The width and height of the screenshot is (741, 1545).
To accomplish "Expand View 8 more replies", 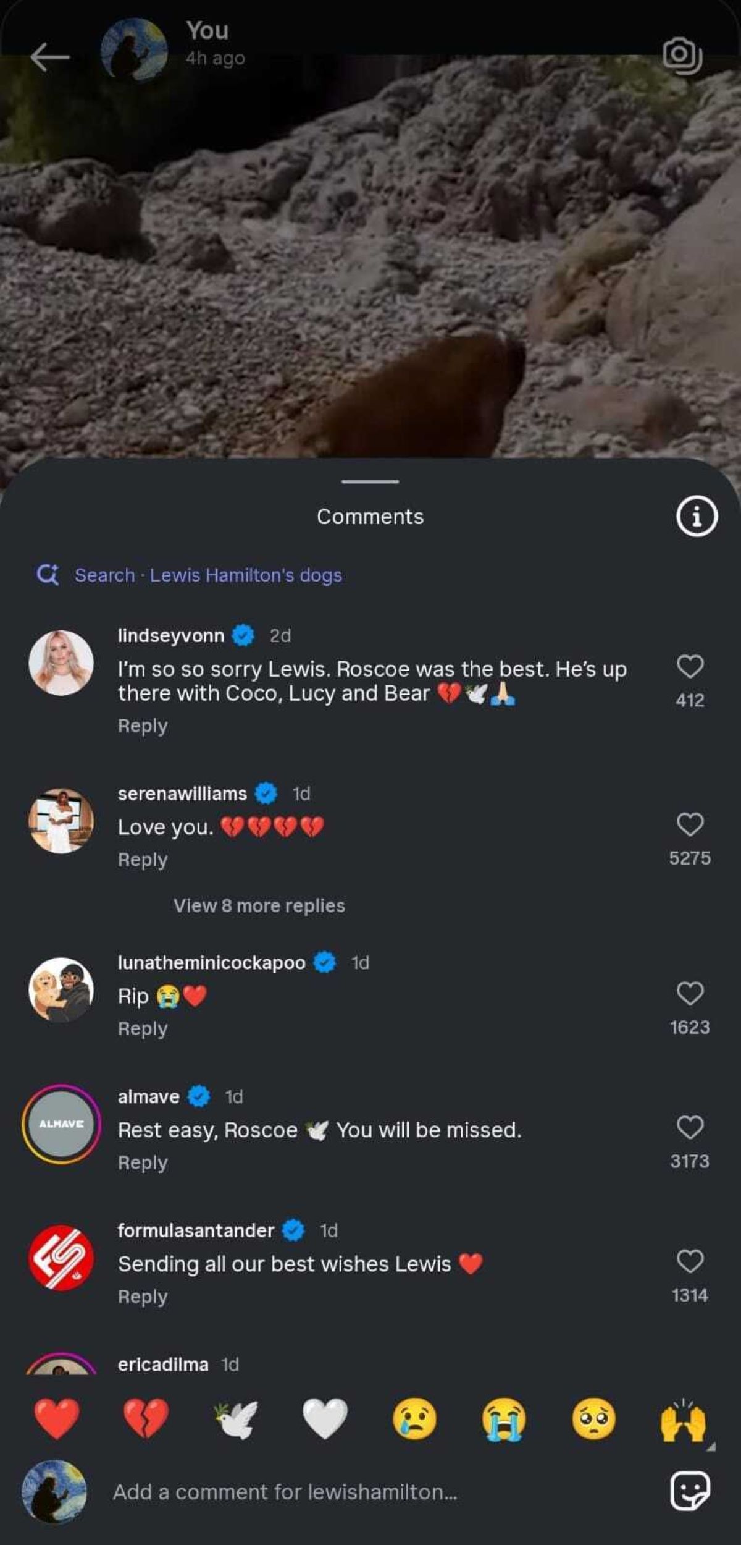I will coord(259,905).
